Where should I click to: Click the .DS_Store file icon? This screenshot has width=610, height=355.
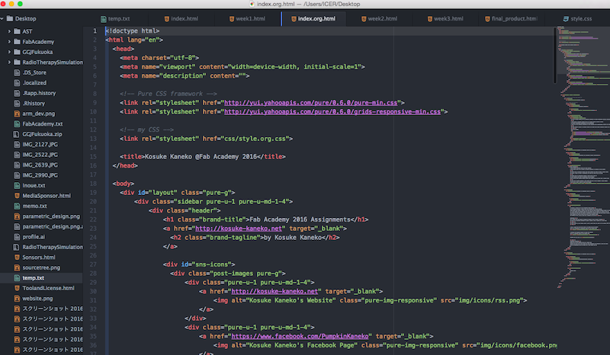[x=17, y=72]
